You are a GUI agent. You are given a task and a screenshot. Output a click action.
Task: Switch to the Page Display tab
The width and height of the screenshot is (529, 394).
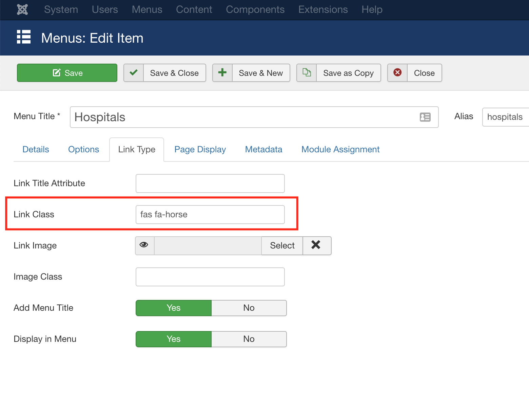200,149
